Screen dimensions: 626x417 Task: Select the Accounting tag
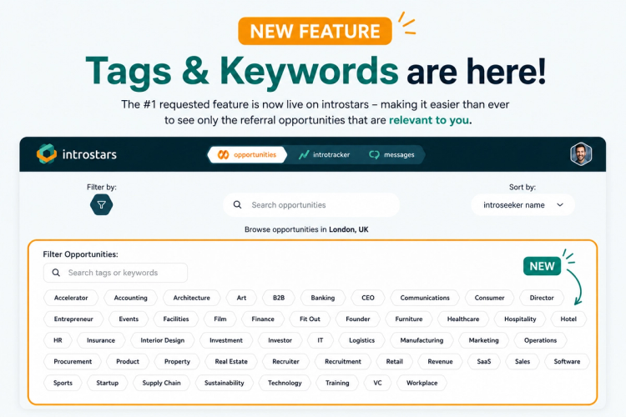point(130,298)
